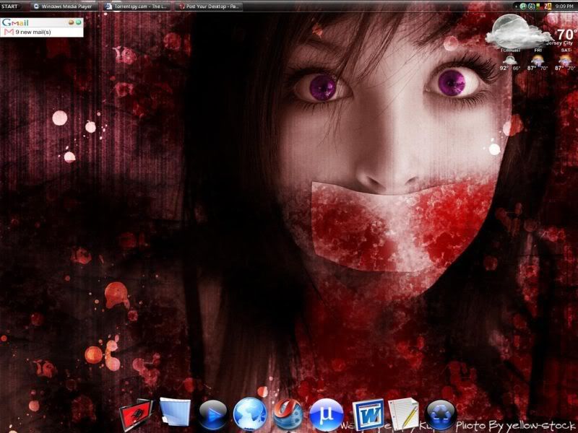Screen dimensions: 578x433
Task: Launch Microsoft Word from the dock
Action: point(368,416)
